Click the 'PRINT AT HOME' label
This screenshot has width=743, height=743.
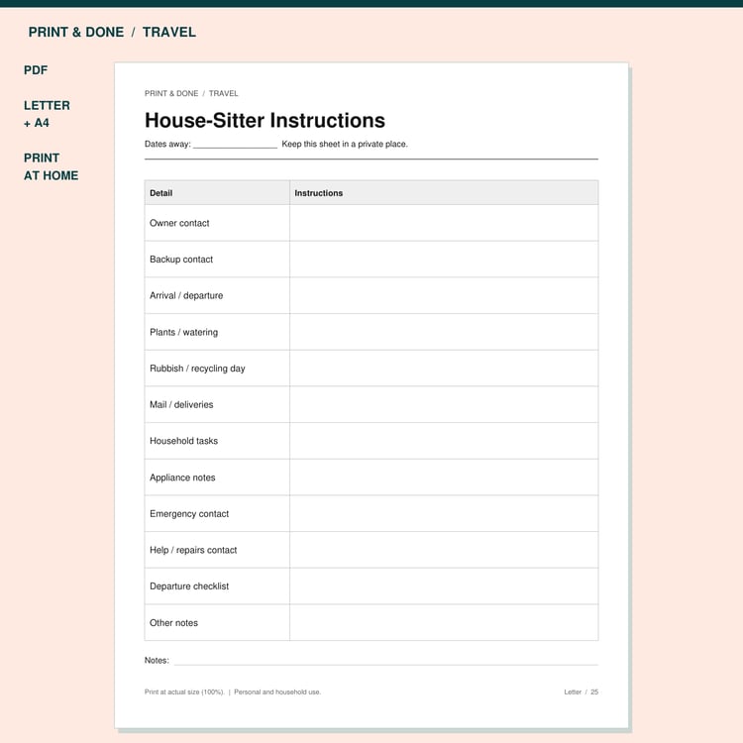(x=52, y=166)
